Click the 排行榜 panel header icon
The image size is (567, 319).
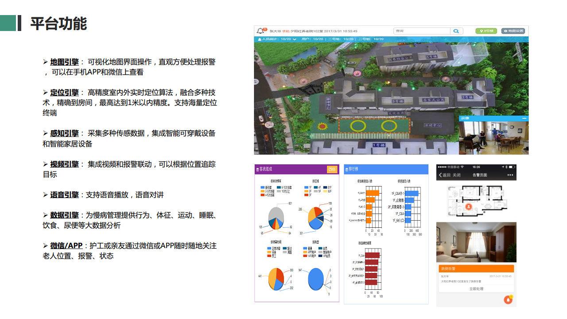(x=346, y=170)
